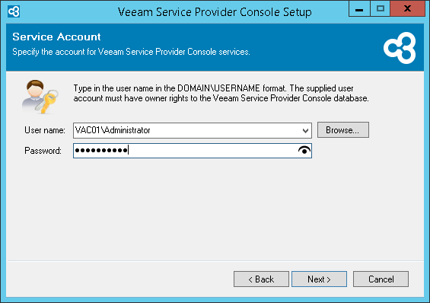Return to the previous page with < Back
430x303 pixels.
point(261,279)
